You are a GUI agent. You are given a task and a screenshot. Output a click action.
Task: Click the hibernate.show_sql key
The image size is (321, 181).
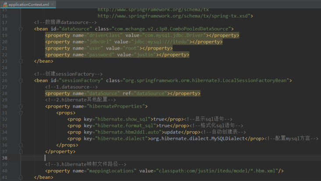pos(123,119)
